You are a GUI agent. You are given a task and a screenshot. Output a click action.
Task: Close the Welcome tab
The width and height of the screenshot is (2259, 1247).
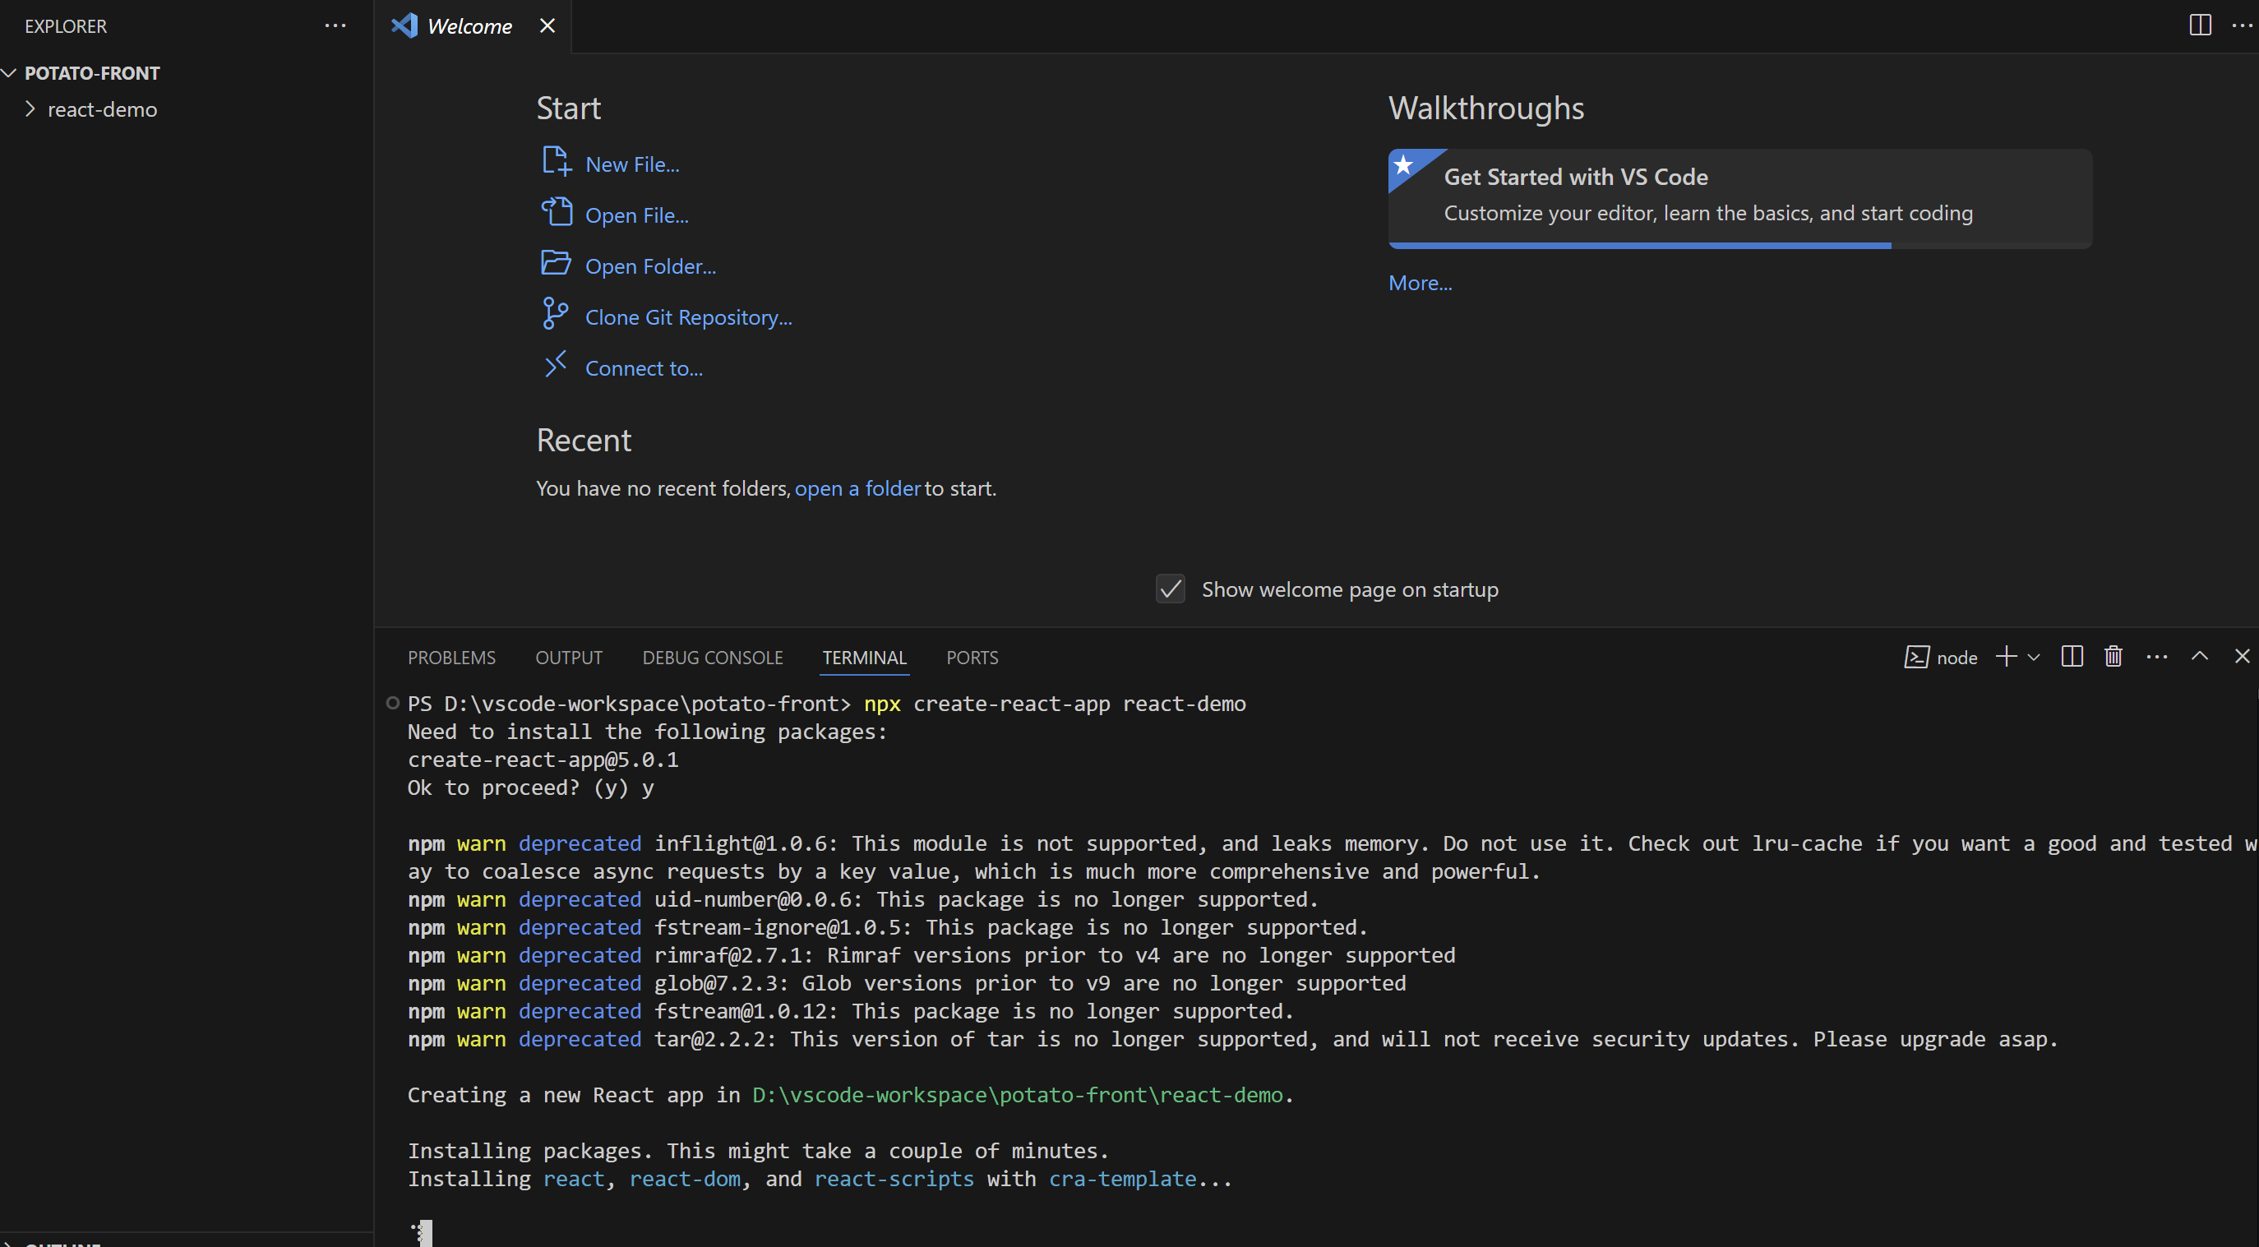click(x=547, y=26)
